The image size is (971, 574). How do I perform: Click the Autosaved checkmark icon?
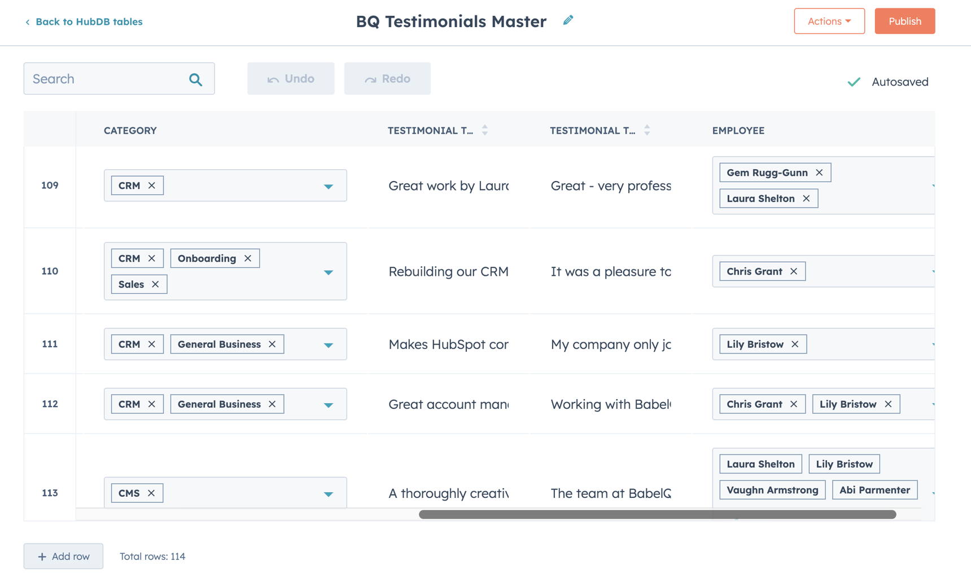pyautogui.click(x=854, y=82)
